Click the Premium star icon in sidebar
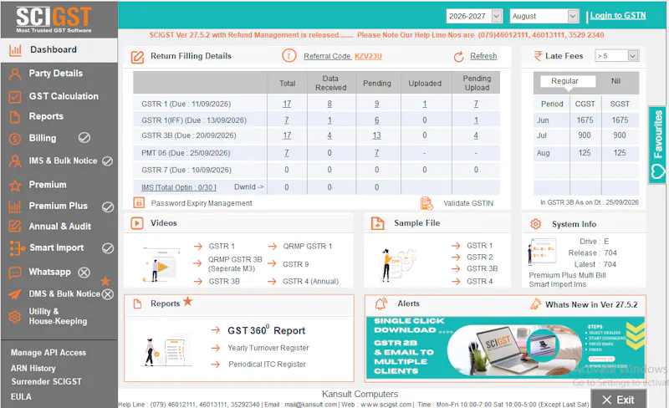Screen dimensions: 669x408 (x=15, y=186)
